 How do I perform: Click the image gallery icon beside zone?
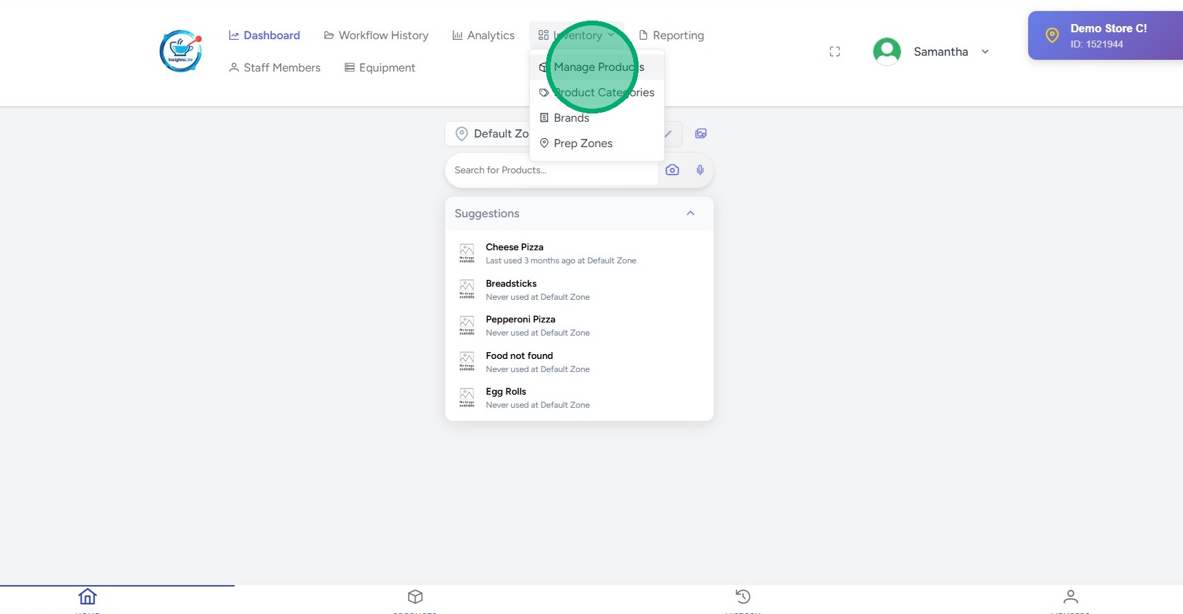click(x=701, y=133)
